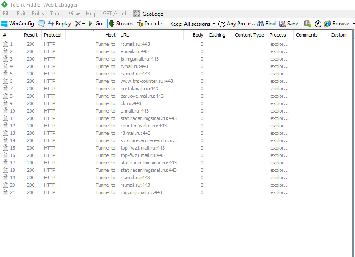Click the stopwatch timer icon
This screenshot has height=257, width=355.
[318, 24]
